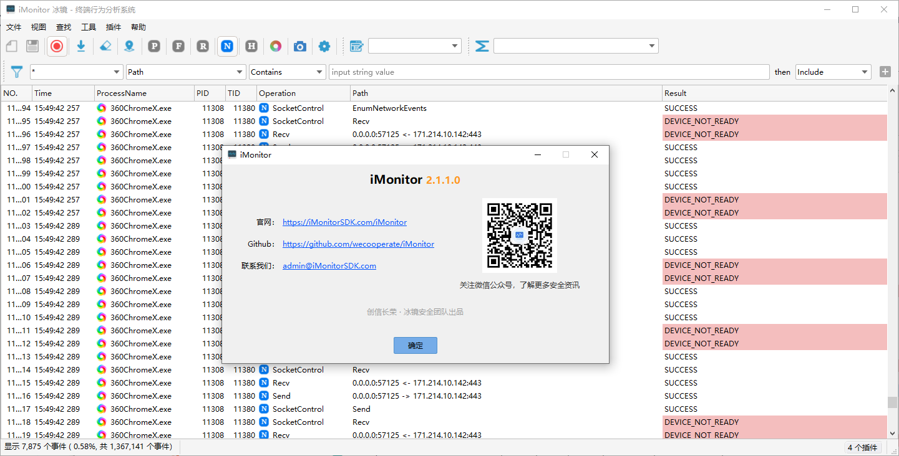
Task: Sort by the PID column header
Action: point(210,93)
